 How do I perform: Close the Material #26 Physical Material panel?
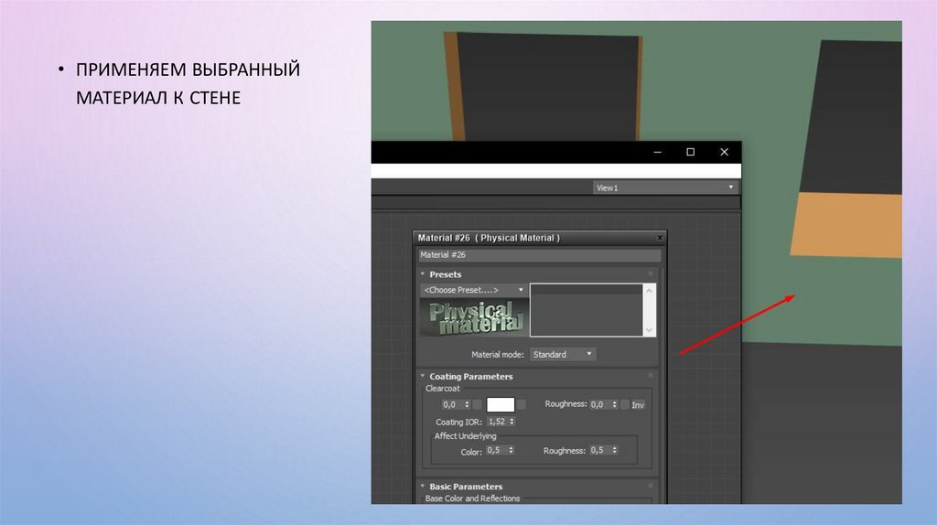point(660,238)
